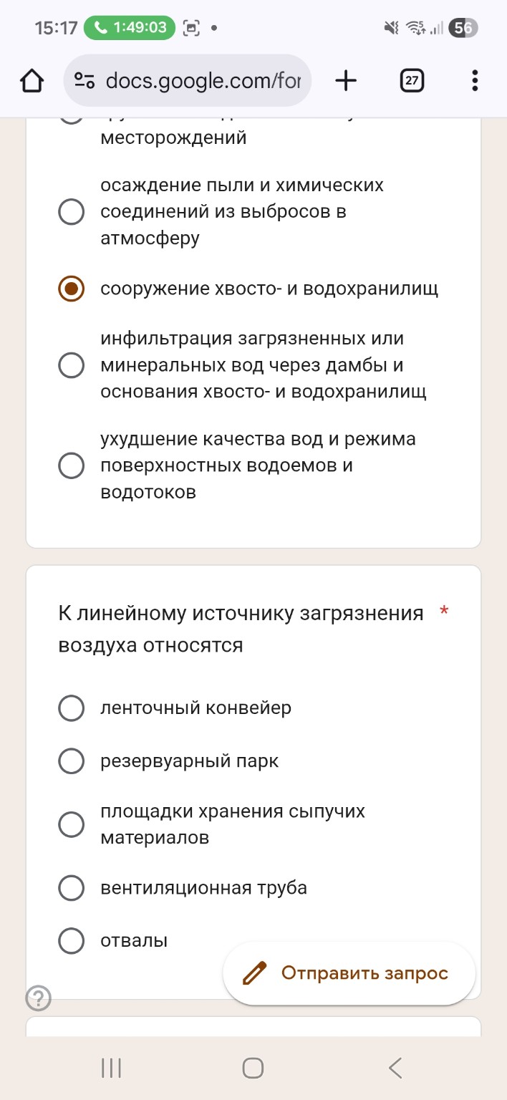Screen dimensions: 507x1100
Task: Select the резервуарный парк option
Action: click(x=71, y=761)
